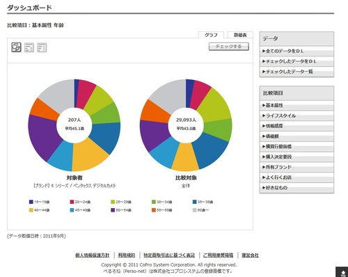The width and height of the screenshot is (348, 277).
Task: Click the チェックする button
Action: [229, 47]
